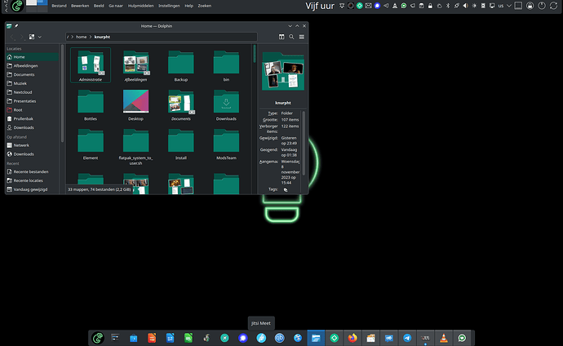This screenshot has height=346, width=563.
Task: Launch qBittorrent from the dock
Action: (x=279, y=338)
